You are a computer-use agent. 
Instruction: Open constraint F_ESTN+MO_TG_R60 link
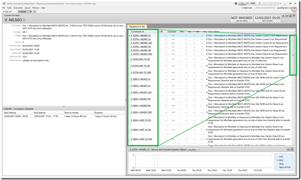141,73
